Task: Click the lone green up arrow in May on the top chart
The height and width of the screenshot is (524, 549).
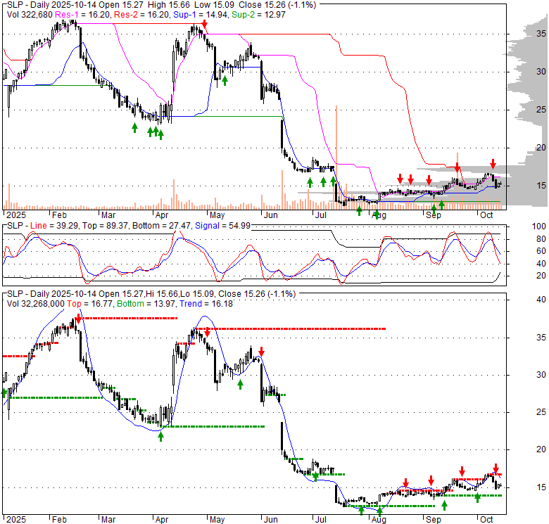Action: tap(225, 81)
